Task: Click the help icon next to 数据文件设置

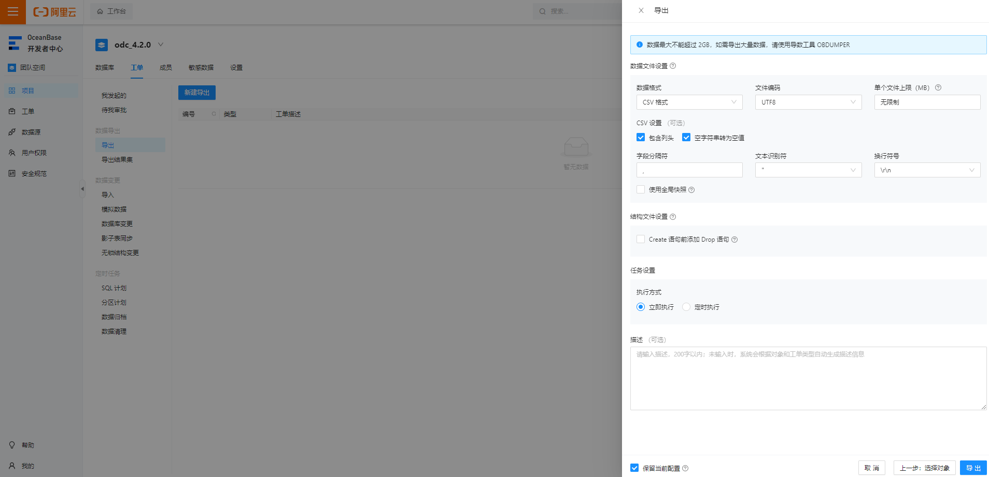Action: pyautogui.click(x=673, y=66)
